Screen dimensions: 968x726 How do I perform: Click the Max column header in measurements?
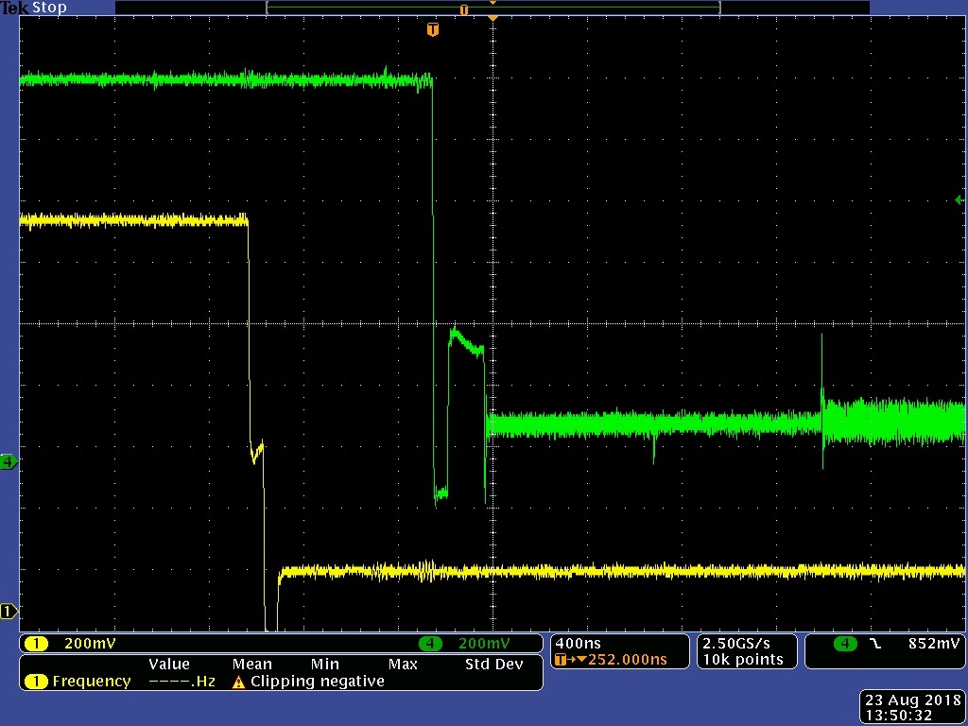pos(403,665)
